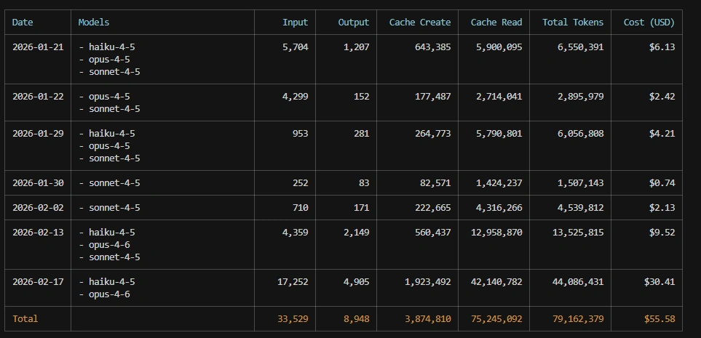
Task: Click the Models column header
Action: 94,23
